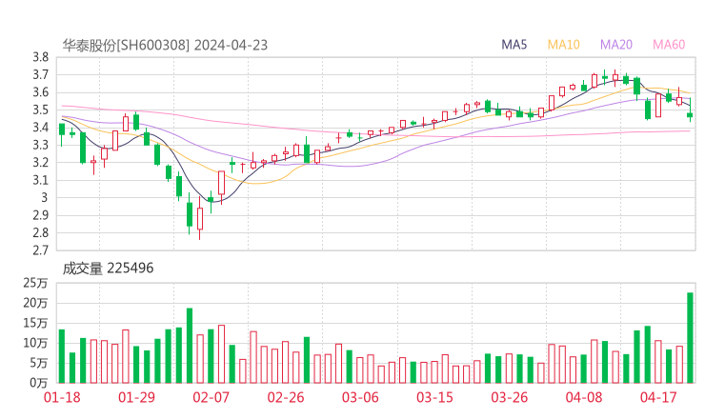
Task: Click the 04-17 date axis label
Action: [x=658, y=397]
